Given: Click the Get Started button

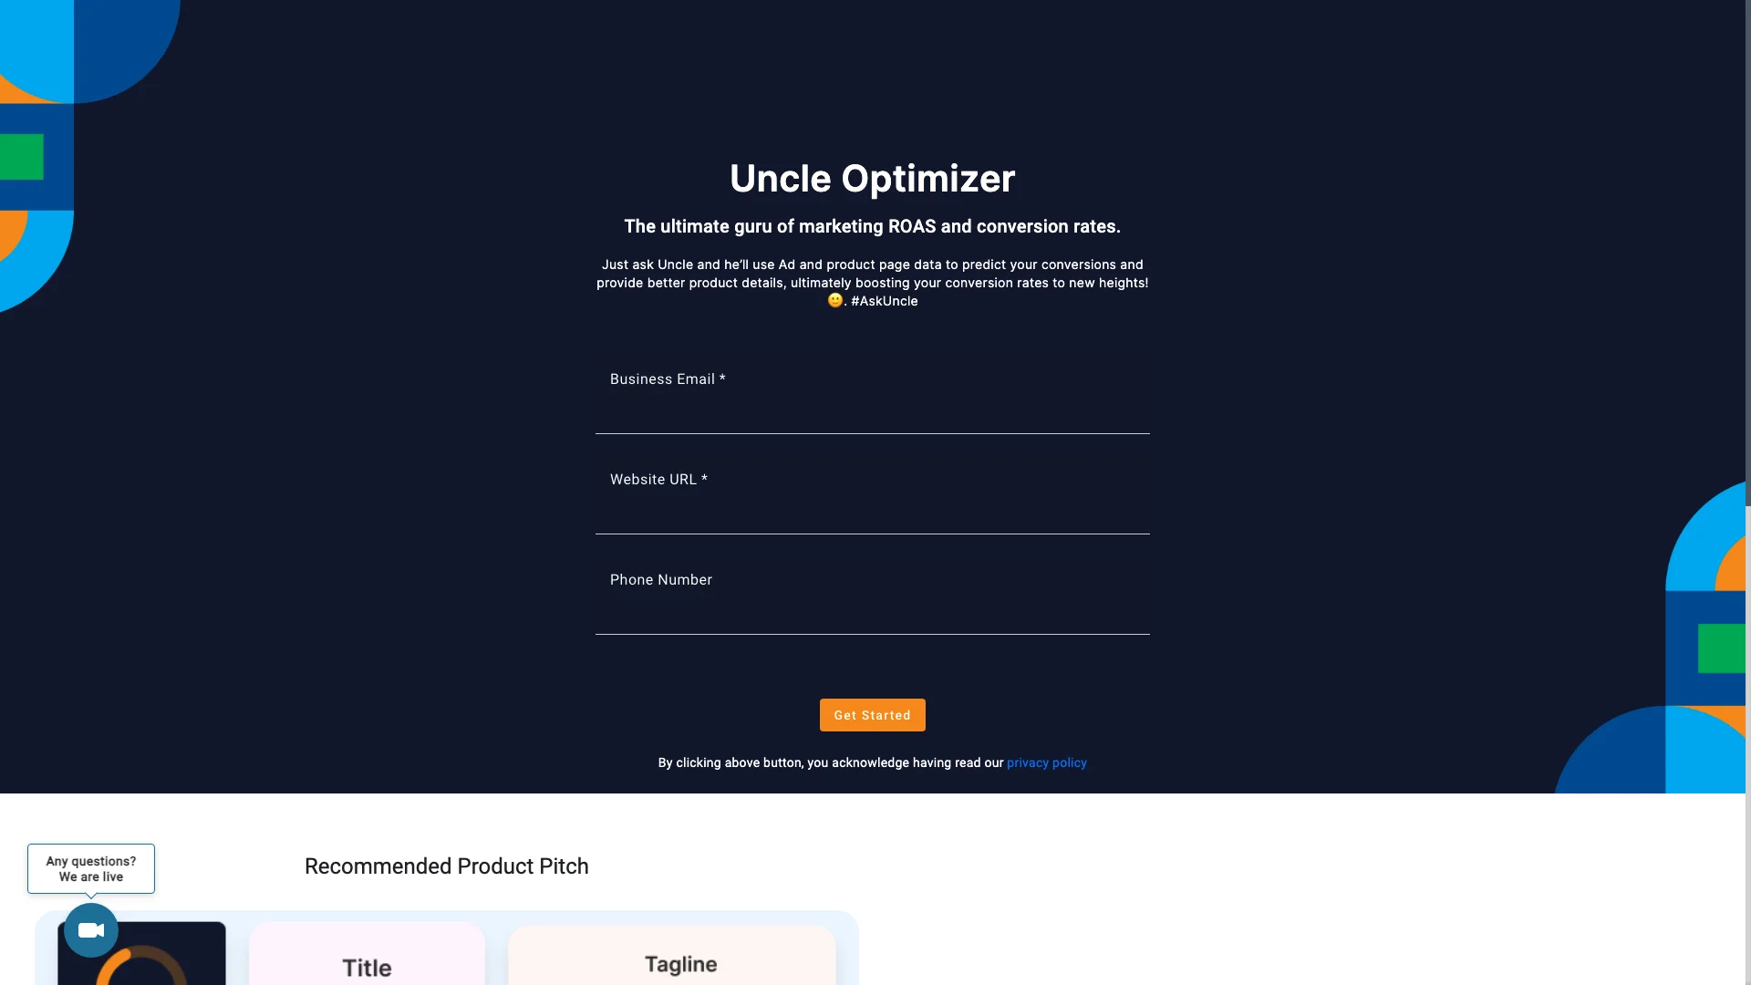Looking at the screenshot, I should (872, 714).
